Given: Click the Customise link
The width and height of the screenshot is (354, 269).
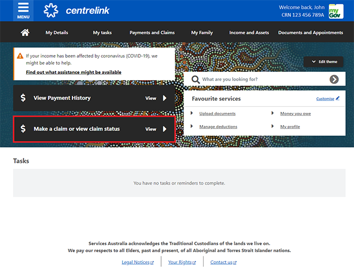Looking at the screenshot, I should point(325,99).
